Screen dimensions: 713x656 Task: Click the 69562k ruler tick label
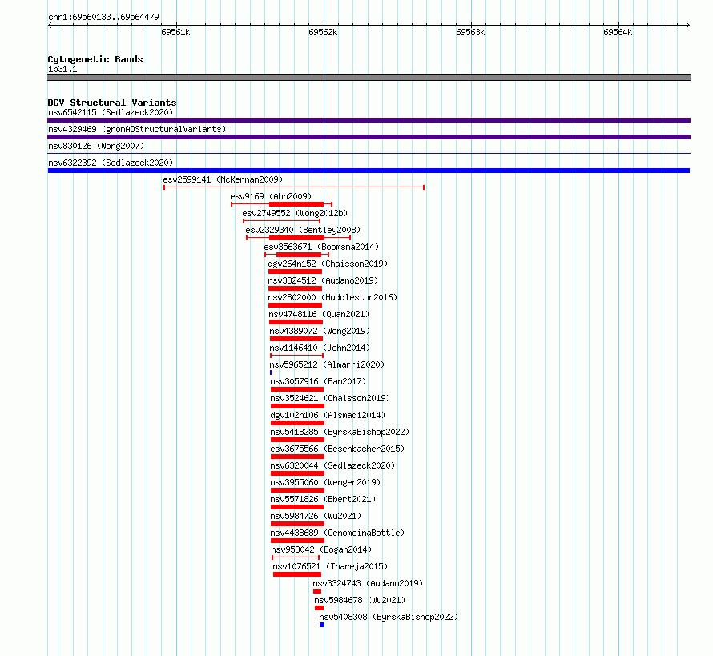point(323,32)
